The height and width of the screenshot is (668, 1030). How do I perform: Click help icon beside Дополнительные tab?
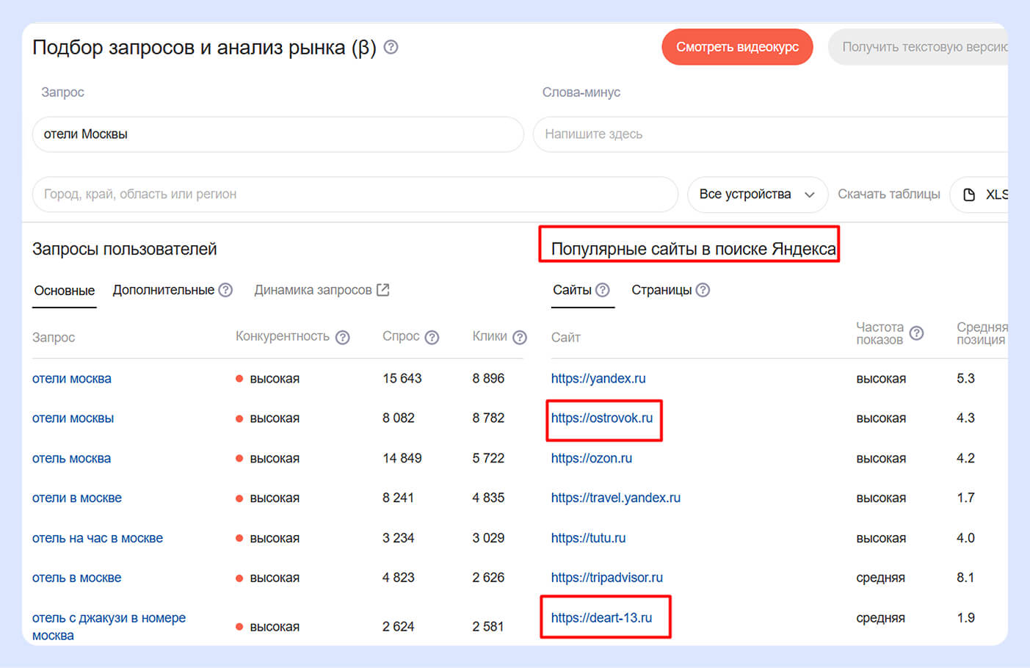[x=225, y=290]
